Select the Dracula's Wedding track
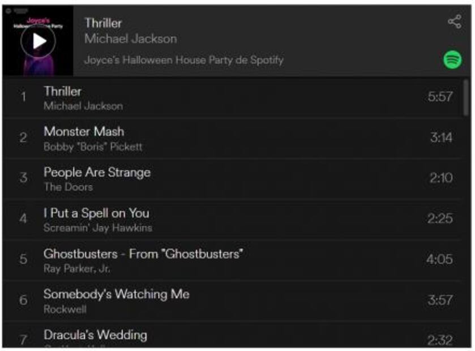Viewport: 475px width, 351px height. pos(232,335)
